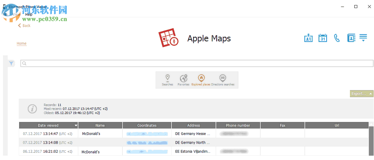This screenshot has width=374, height=160.
Task: Sort by Name column header
Action: point(100,125)
